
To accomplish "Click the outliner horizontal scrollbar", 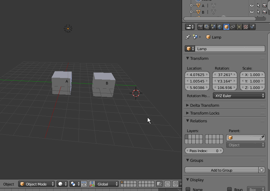I will point(220,19).
